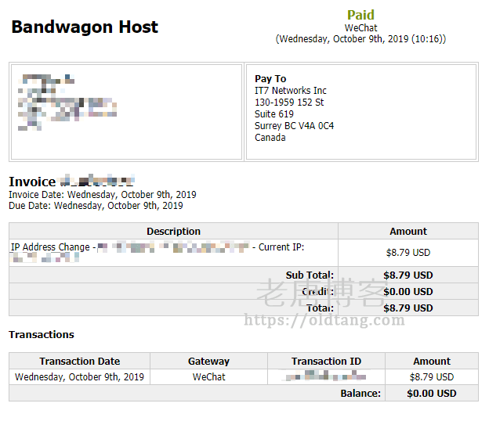The width and height of the screenshot is (489, 432).
Task: Select the green Paid status text
Action: (360, 15)
